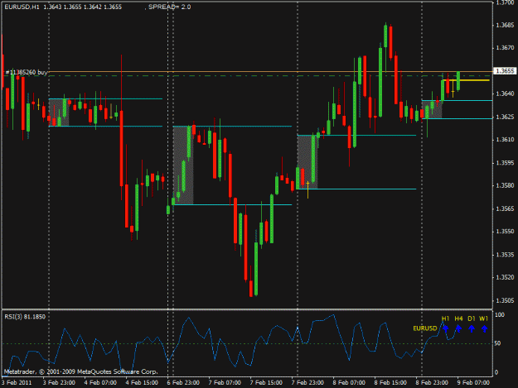Screen dimensions: 518x388
Task: Click the 1.3505 price axis label
Action: click(x=505, y=300)
